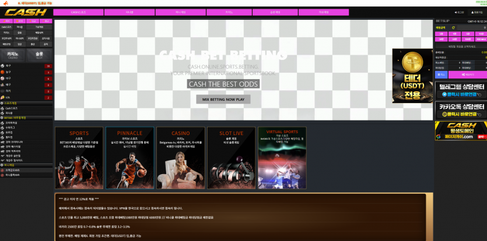The height and width of the screenshot is (241, 487).
Task: Select the 10만 quick bet amount
Action: pyautogui.click(x=481, y=34)
